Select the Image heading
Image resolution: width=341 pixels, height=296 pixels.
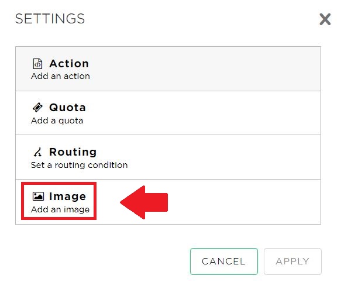pos(67,197)
